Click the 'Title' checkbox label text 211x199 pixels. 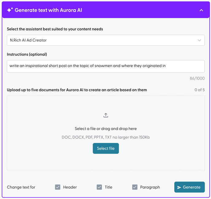[x=109, y=187]
